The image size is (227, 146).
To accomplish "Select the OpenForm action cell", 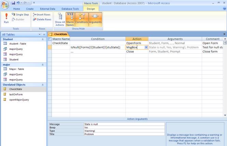I will click(x=137, y=43).
